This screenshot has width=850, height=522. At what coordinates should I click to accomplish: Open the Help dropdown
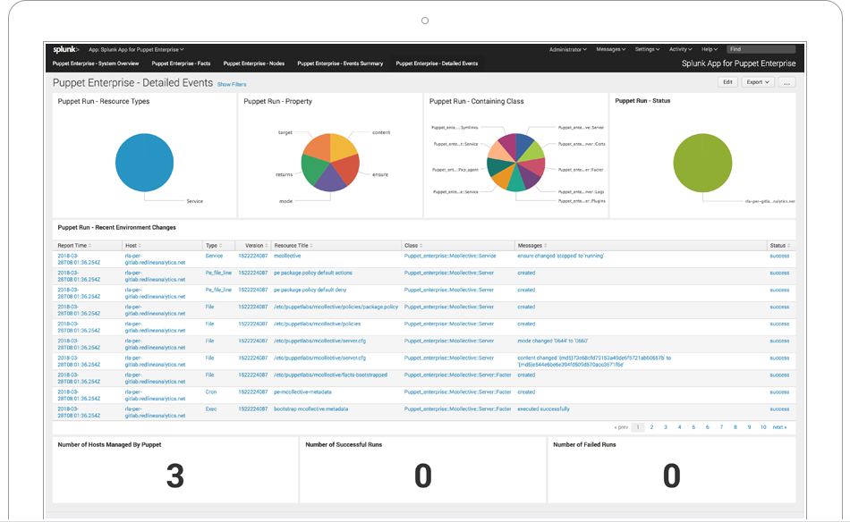709,49
